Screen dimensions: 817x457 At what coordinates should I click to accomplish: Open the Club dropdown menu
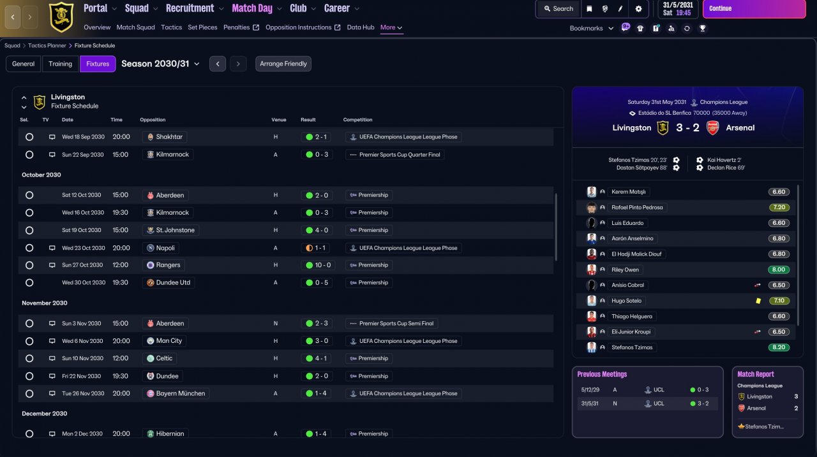pos(303,8)
